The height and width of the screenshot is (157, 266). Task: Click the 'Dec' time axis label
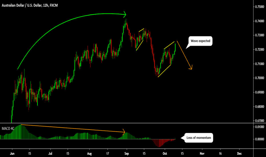coord(239,154)
